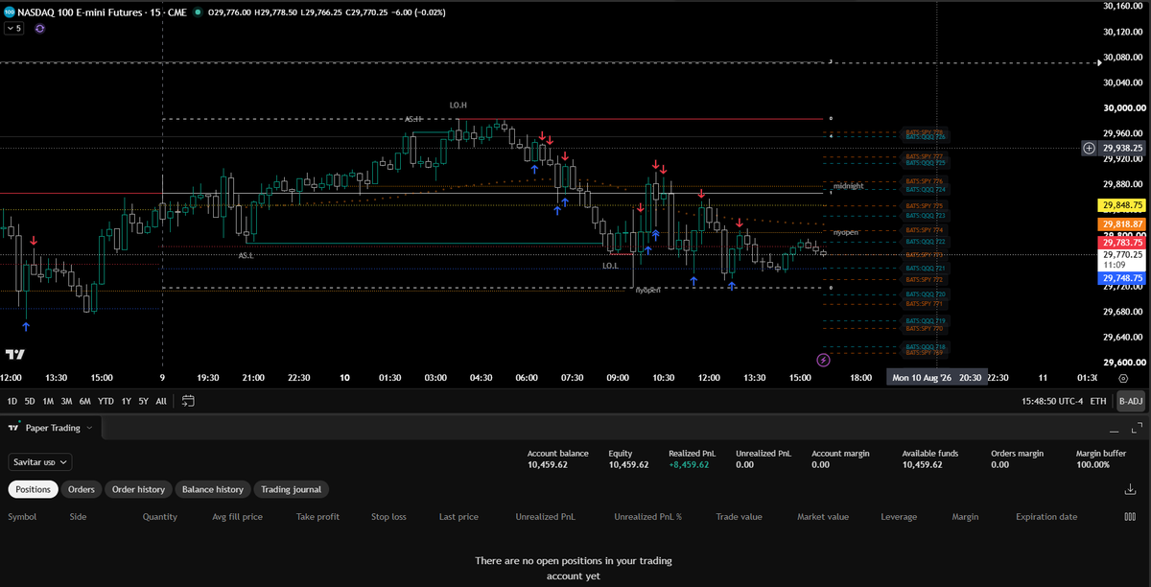Select the 5D time range
This screenshot has width=1151, height=587.
[30, 401]
